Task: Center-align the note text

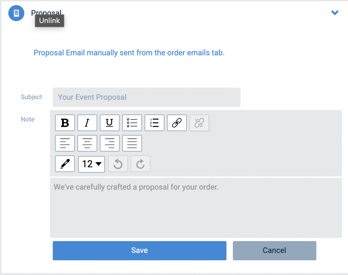Action: coord(87,143)
